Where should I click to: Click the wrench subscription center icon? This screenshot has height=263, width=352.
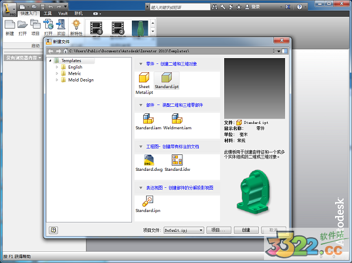point(223,7)
